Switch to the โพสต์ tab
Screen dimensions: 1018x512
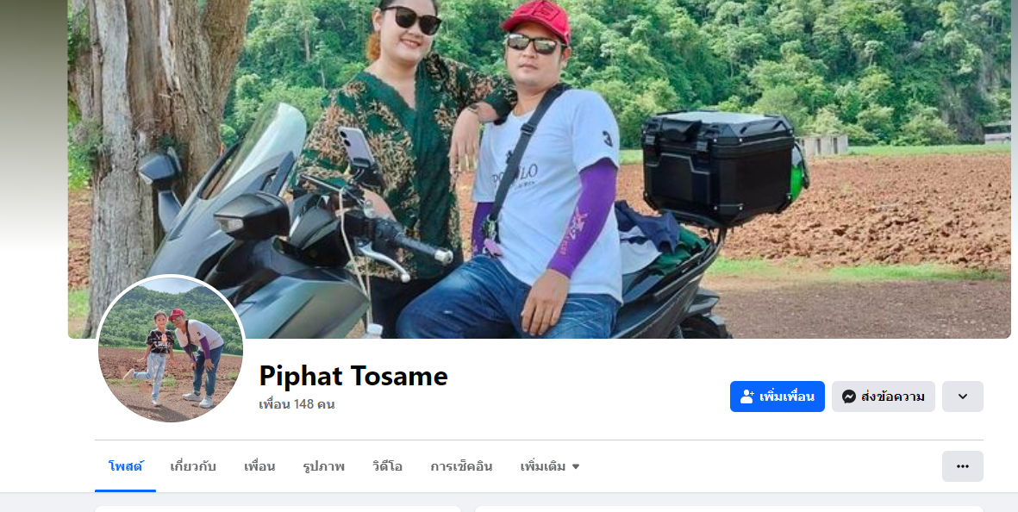click(x=125, y=466)
